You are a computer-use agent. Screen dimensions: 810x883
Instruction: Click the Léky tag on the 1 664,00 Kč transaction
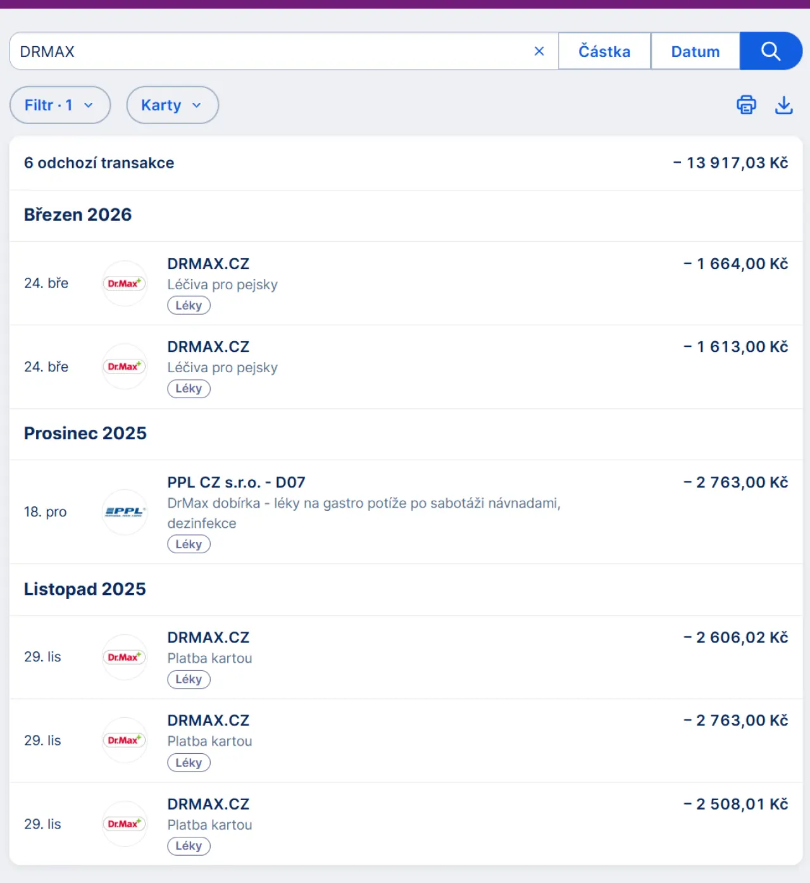[x=189, y=305]
